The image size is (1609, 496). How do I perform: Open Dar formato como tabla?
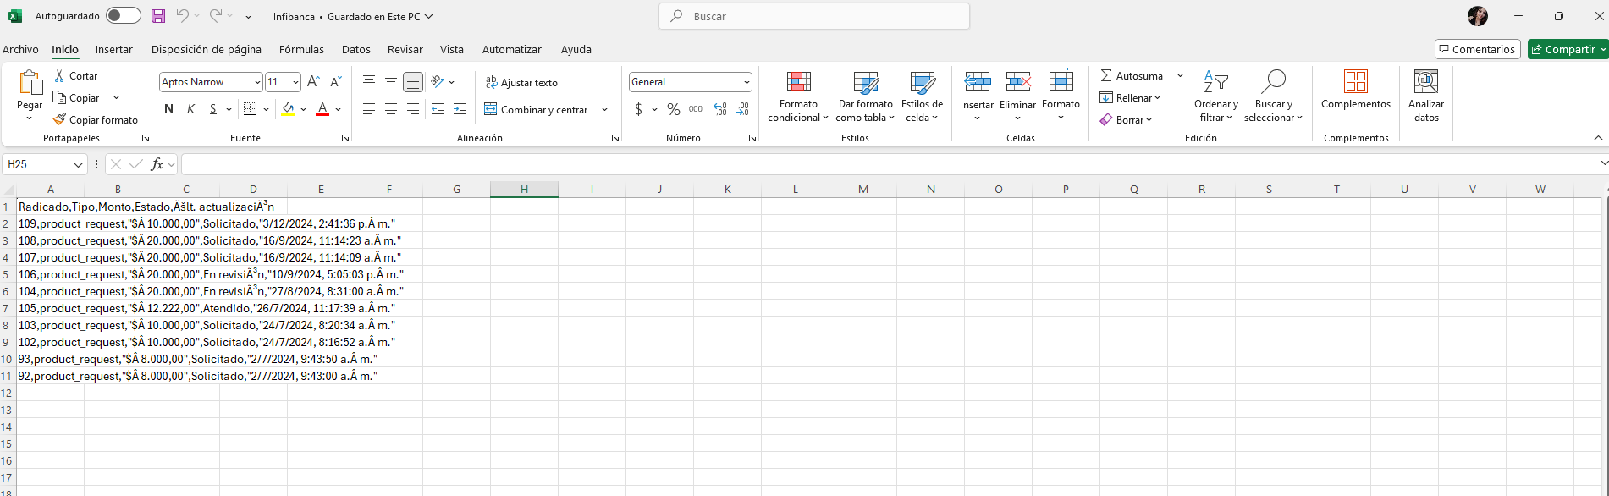(866, 96)
